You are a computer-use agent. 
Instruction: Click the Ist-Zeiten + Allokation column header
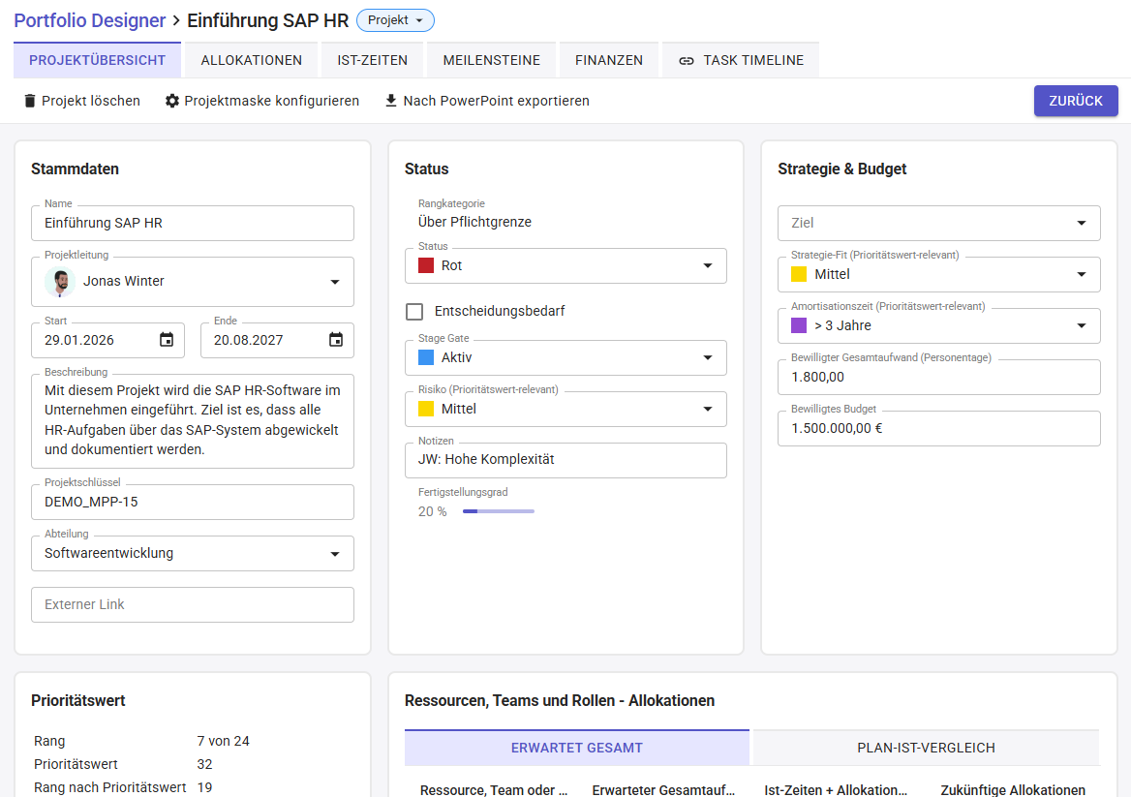pos(836,790)
